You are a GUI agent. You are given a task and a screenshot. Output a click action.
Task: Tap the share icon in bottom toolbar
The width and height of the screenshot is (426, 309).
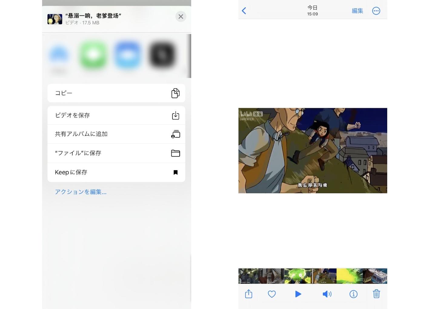[x=248, y=294]
